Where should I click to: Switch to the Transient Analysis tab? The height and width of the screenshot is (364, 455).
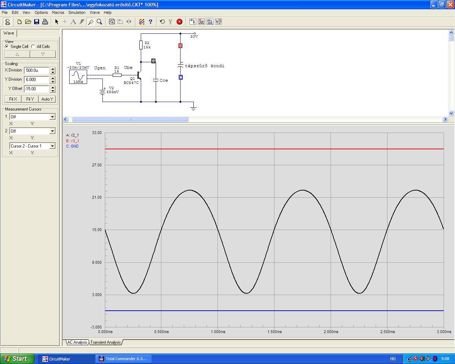[106, 342]
